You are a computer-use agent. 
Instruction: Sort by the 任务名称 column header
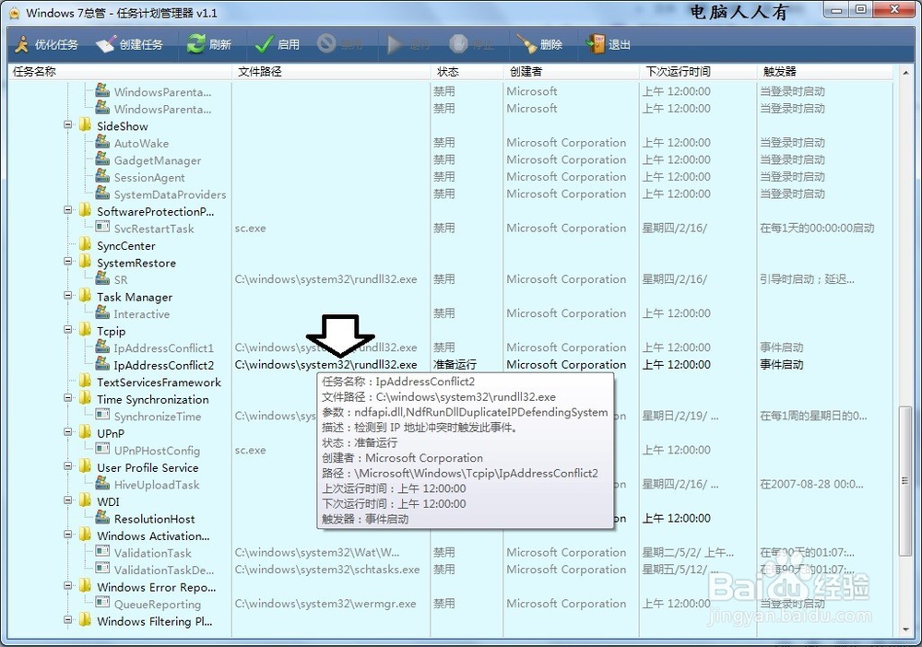[x=120, y=72]
